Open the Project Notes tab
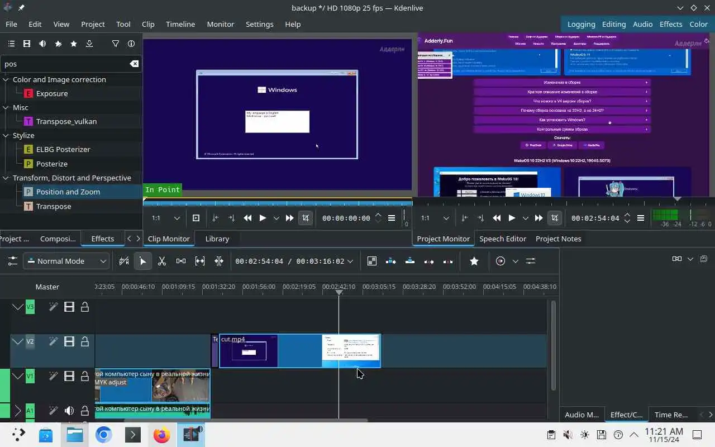This screenshot has height=447, width=715. pyautogui.click(x=558, y=239)
